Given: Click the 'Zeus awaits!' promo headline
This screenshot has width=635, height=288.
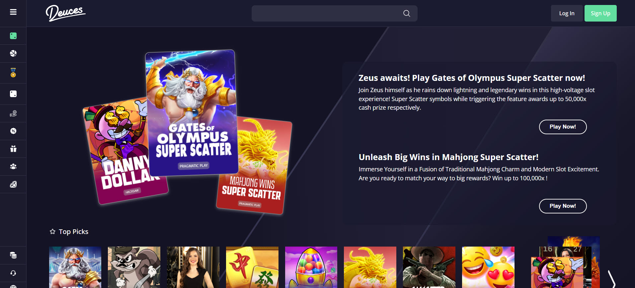Looking at the screenshot, I should click(x=472, y=78).
